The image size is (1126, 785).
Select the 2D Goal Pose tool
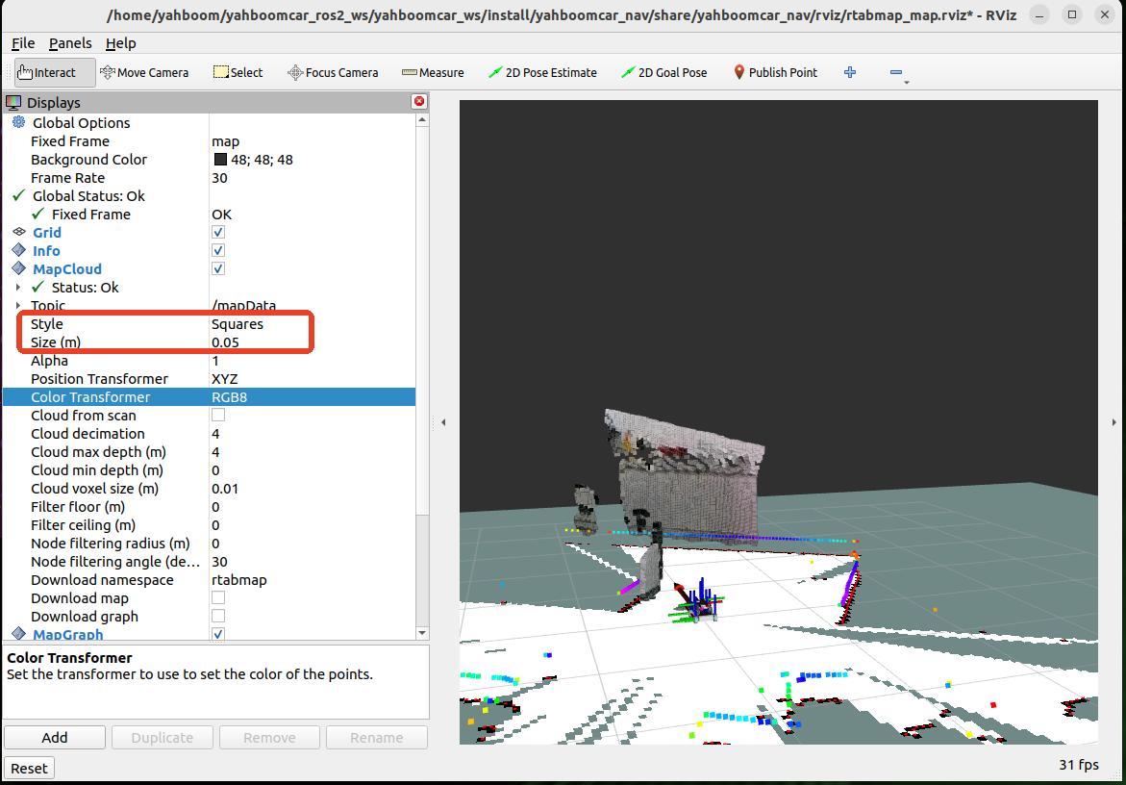(x=663, y=73)
